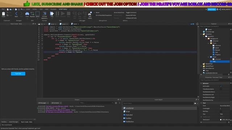The height and width of the screenshot is (130, 232).
Task: Toggle the Never debug errors option
Action: tap(98, 13)
